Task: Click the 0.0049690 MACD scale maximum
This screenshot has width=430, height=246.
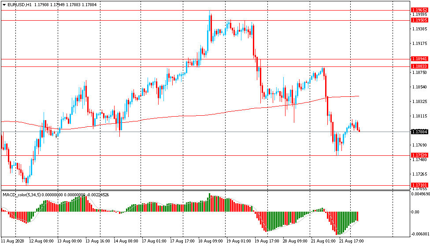Action: click(420, 194)
